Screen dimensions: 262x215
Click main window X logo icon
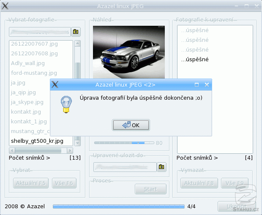pos(5,7)
